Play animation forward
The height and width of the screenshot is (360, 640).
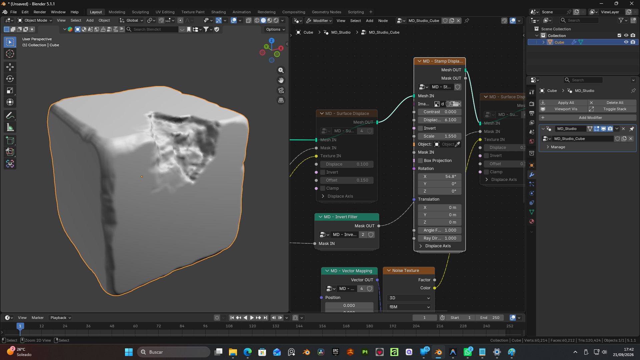pos(252,318)
